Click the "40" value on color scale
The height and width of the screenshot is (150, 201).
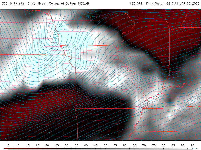86,145
